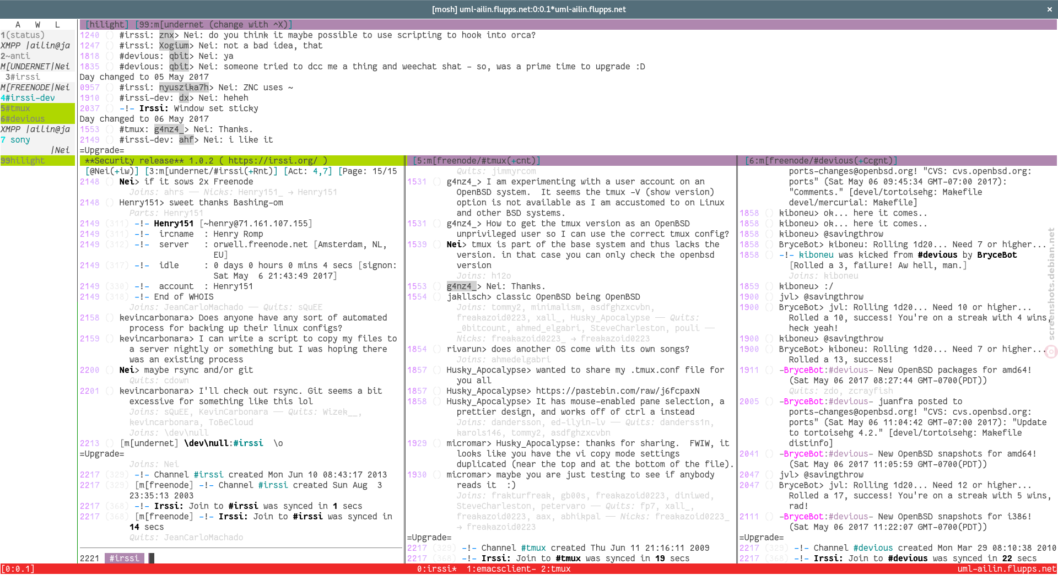Click #devious in the Channel created line

tap(873, 548)
